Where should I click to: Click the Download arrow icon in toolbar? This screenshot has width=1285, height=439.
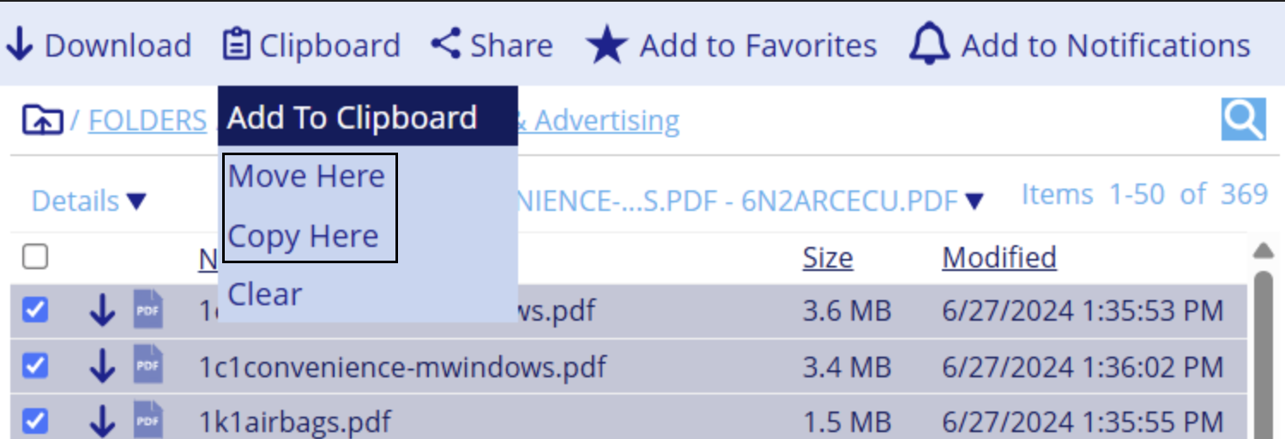pos(19,45)
